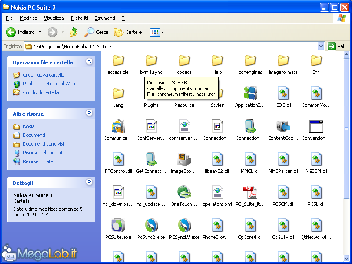The height and width of the screenshot is (264, 352).
Task: Select the FFControl.dll file icon
Action: coord(118,159)
